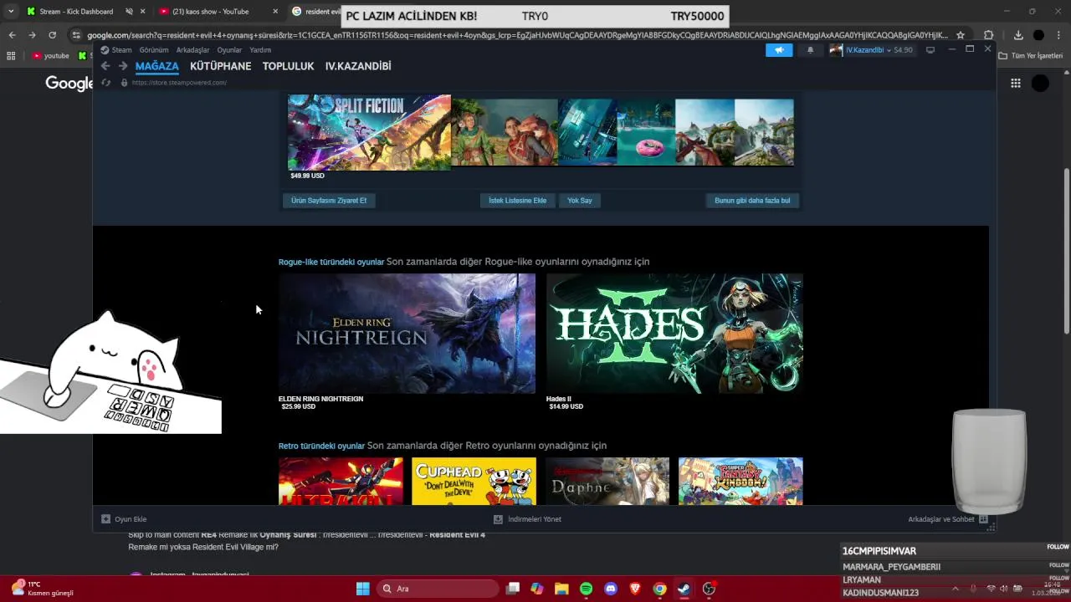1071x602 pixels.
Task: Close the Kick Dashboard Chrome tab
Action: tap(143, 12)
